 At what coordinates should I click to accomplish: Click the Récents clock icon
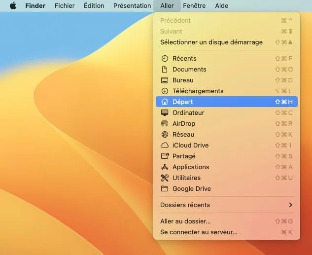pyautogui.click(x=165, y=59)
